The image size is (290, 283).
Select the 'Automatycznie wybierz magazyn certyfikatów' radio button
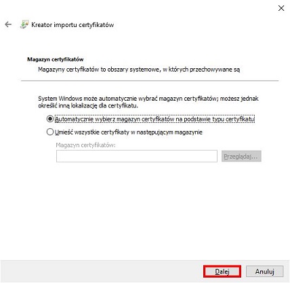tap(50, 119)
